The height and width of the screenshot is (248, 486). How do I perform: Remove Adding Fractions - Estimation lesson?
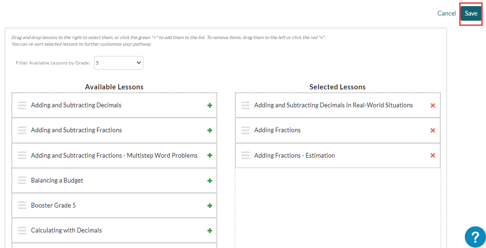[433, 155]
